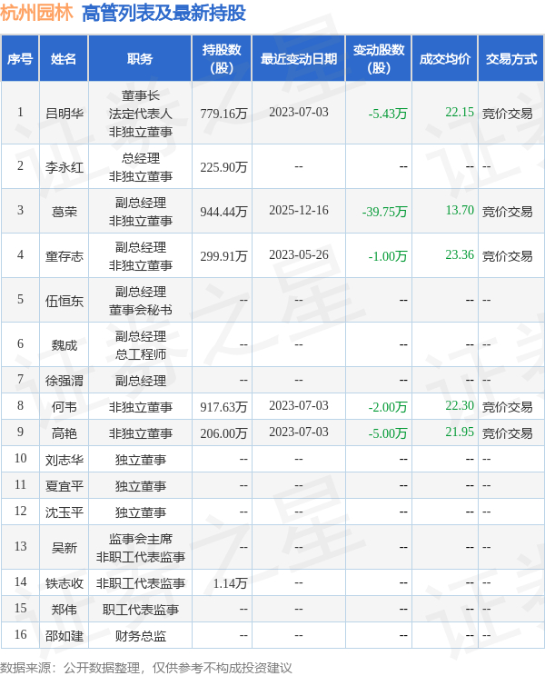Click the name 邵如建
545x676 pixels.
[x=64, y=635]
